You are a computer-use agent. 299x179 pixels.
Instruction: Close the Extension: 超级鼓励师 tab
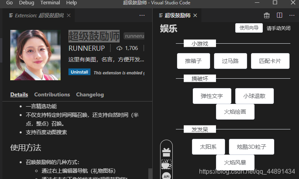68,15
